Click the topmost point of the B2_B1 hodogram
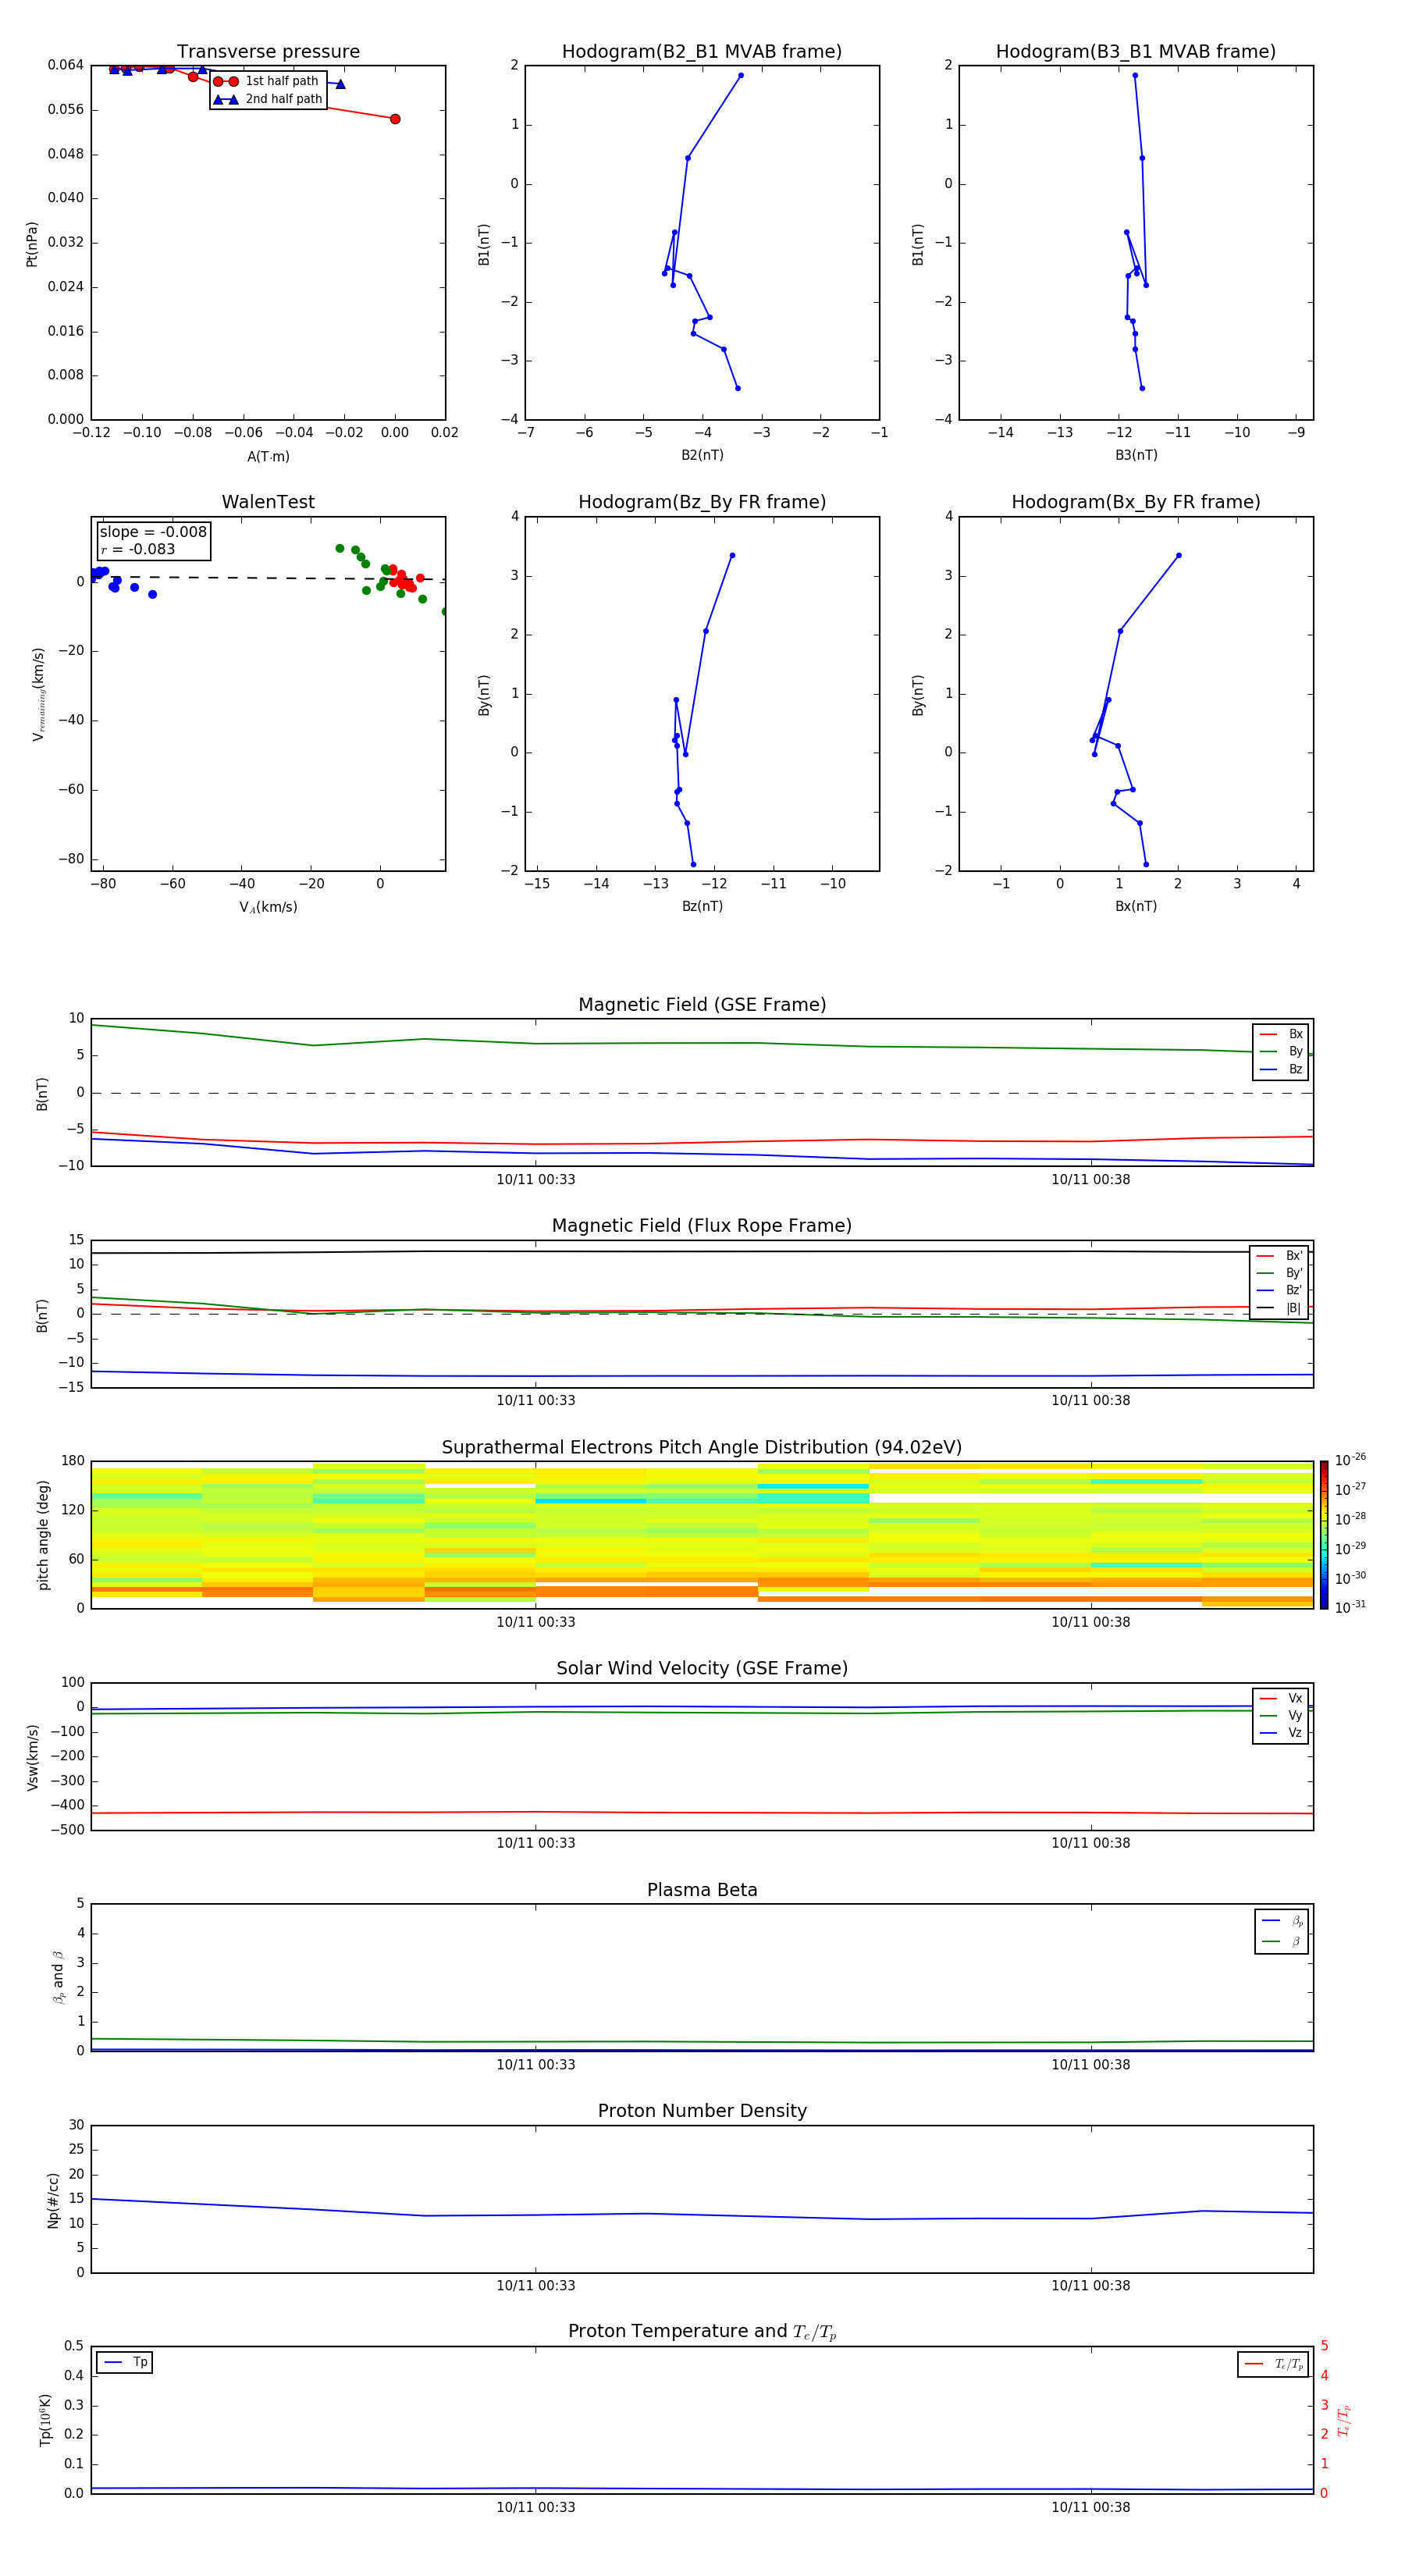Viewport: 1405px width, 2576px height. click(x=741, y=75)
